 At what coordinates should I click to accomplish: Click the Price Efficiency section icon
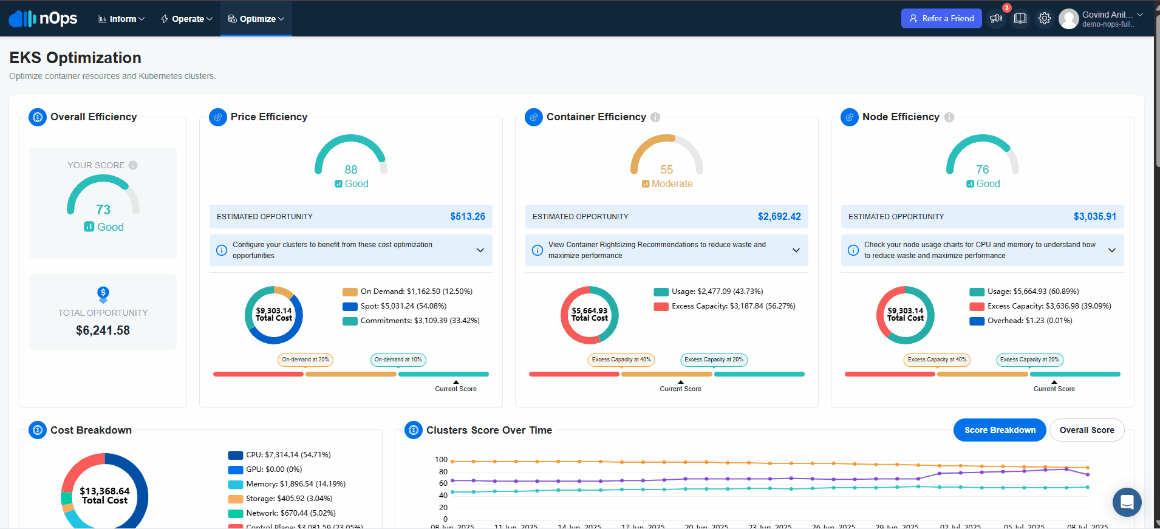click(x=218, y=117)
